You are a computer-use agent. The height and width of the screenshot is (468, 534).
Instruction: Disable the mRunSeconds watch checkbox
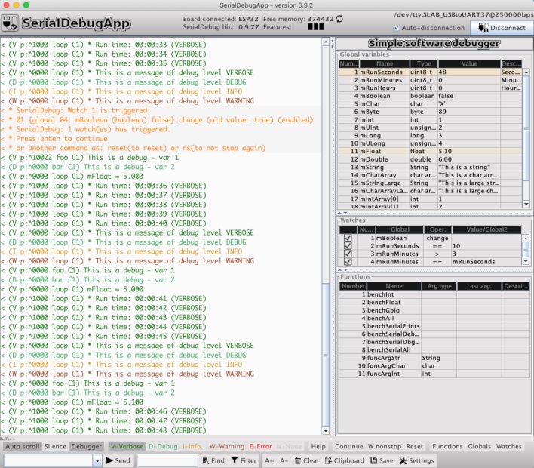(347, 246)
